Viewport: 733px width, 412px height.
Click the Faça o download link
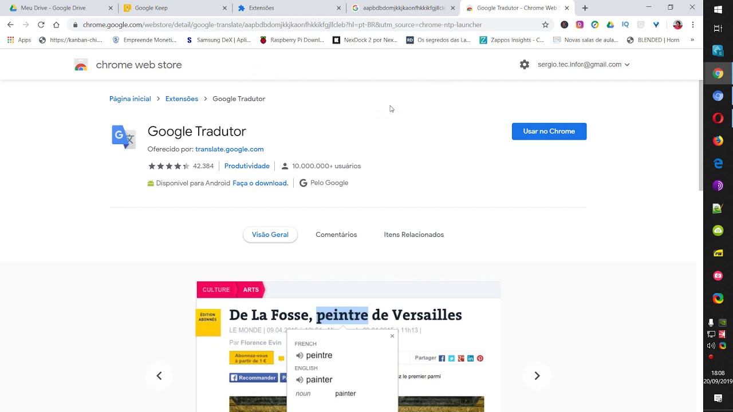coord(261,183)
